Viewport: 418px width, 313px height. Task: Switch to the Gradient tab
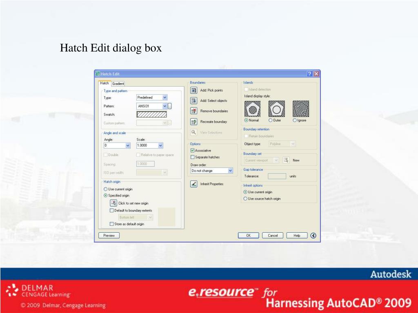tap(118, 84)
